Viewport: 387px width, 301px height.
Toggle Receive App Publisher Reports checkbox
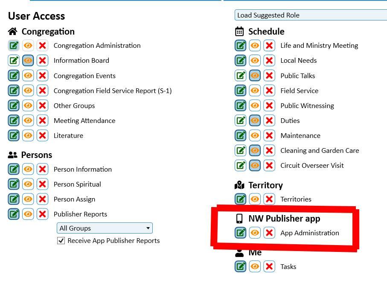pyautogui.click(x=61, y=241)
